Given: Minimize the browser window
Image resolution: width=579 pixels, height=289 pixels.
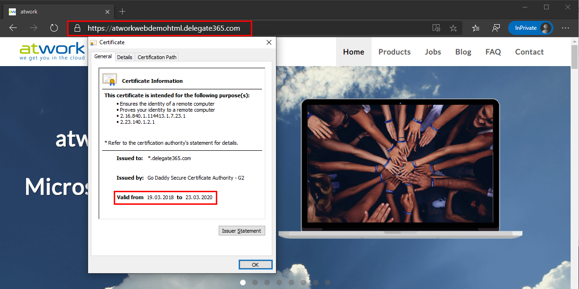Looking at the screenshot, I should (525, 7).
